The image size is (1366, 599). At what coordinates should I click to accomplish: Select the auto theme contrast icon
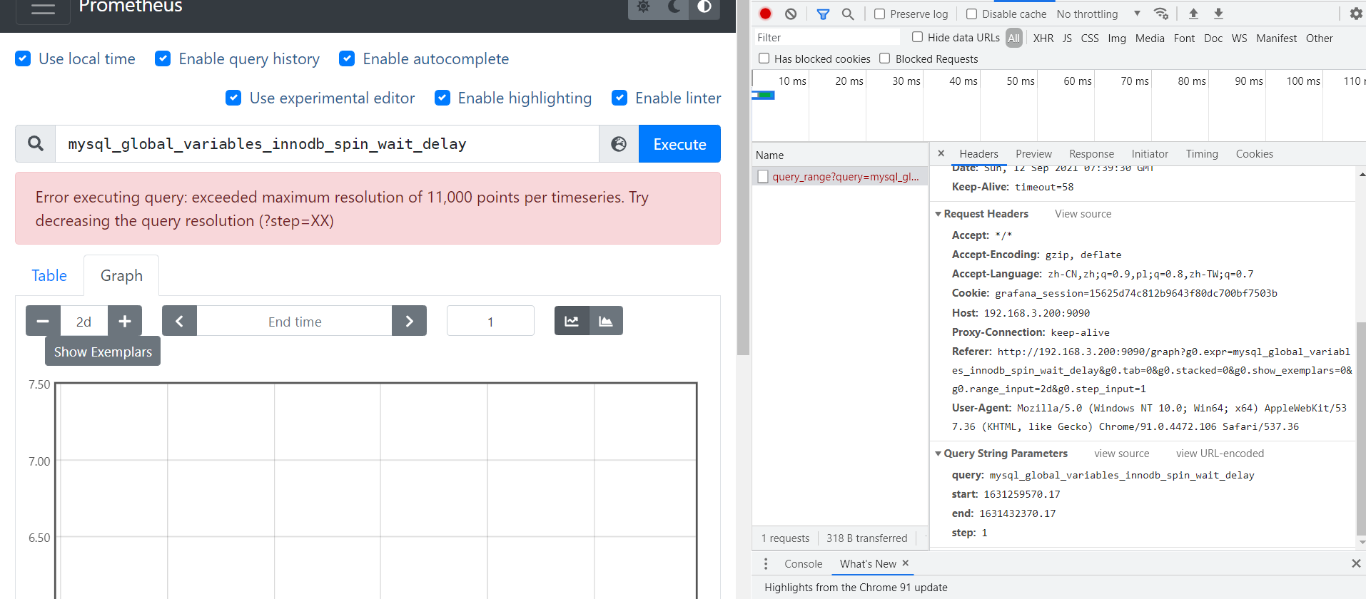(704, 7)
